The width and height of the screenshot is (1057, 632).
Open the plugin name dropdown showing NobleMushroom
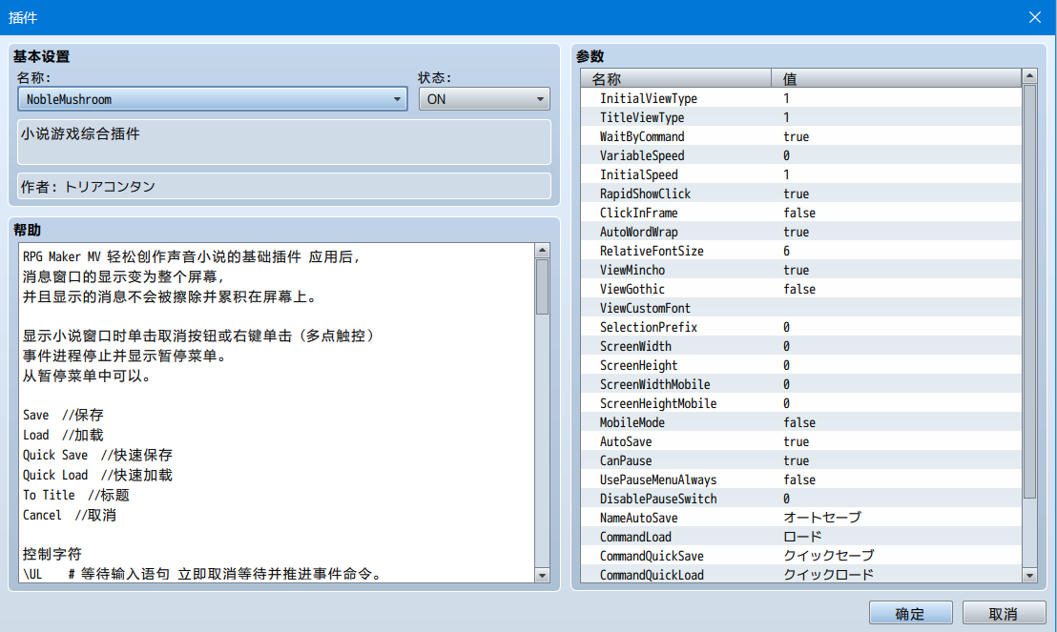pyautogui.click(x=213, y=99)
